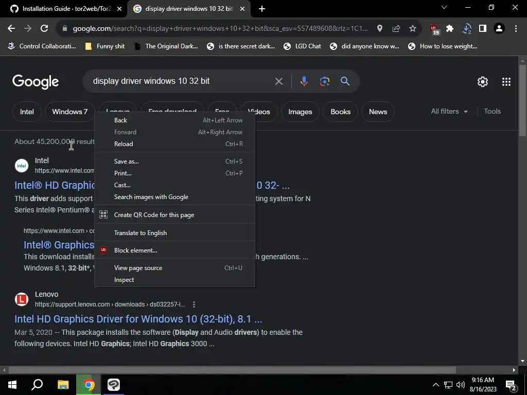
Task: Clear the search box with X icon
Action: pyautogui.click(x=278, y=81)
